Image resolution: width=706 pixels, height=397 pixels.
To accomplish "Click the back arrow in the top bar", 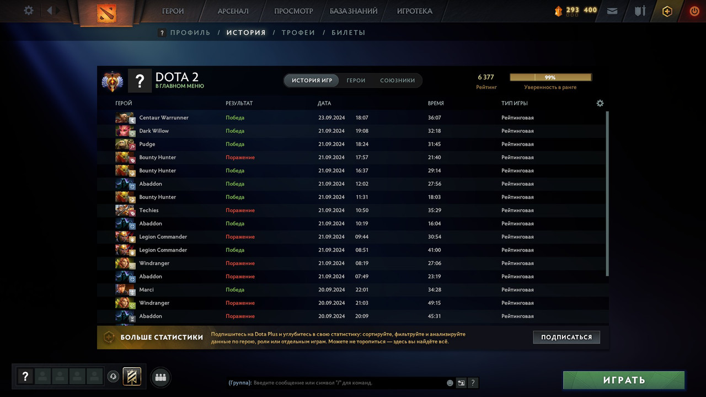I will [x=50, y=10].
